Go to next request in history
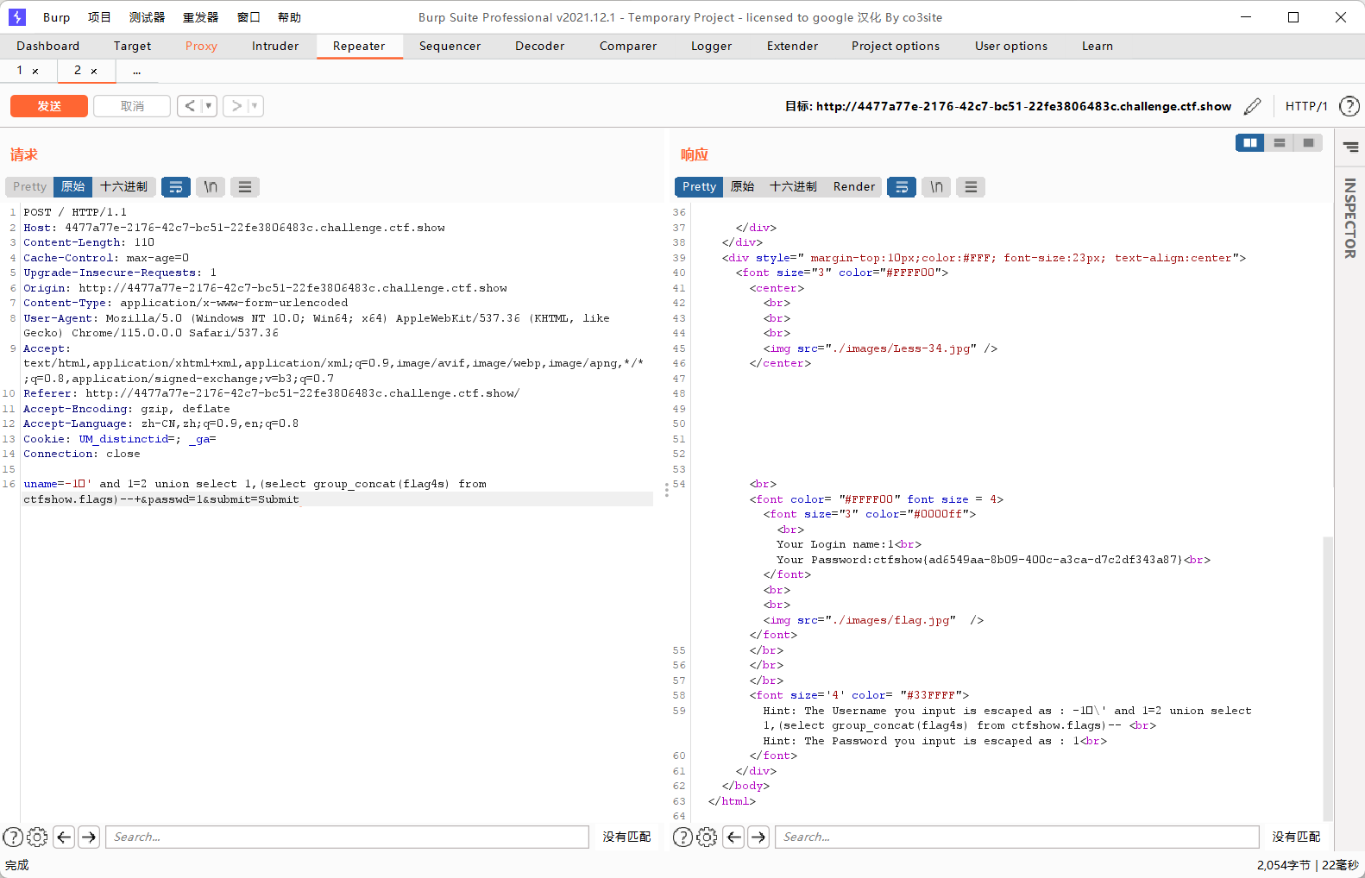Viewport: 1365px width, 878px height. pyautogui.click(x=236, y=106)
